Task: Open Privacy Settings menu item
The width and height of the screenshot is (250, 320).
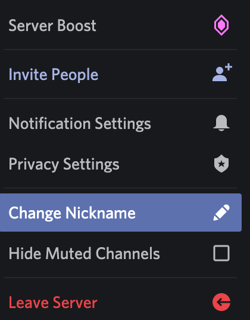Action: pos(121,164)
